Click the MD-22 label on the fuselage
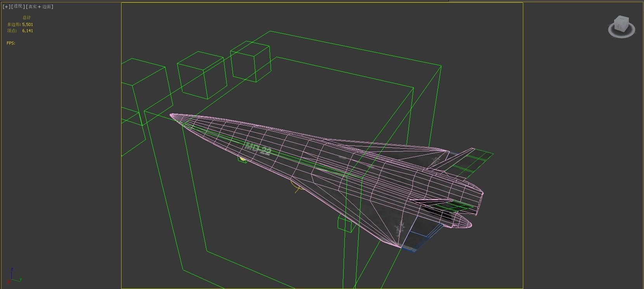 [257, 149]
